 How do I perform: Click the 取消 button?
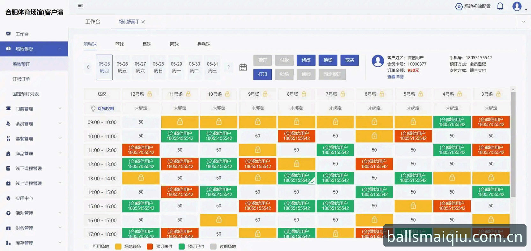(x=350, y=60)
